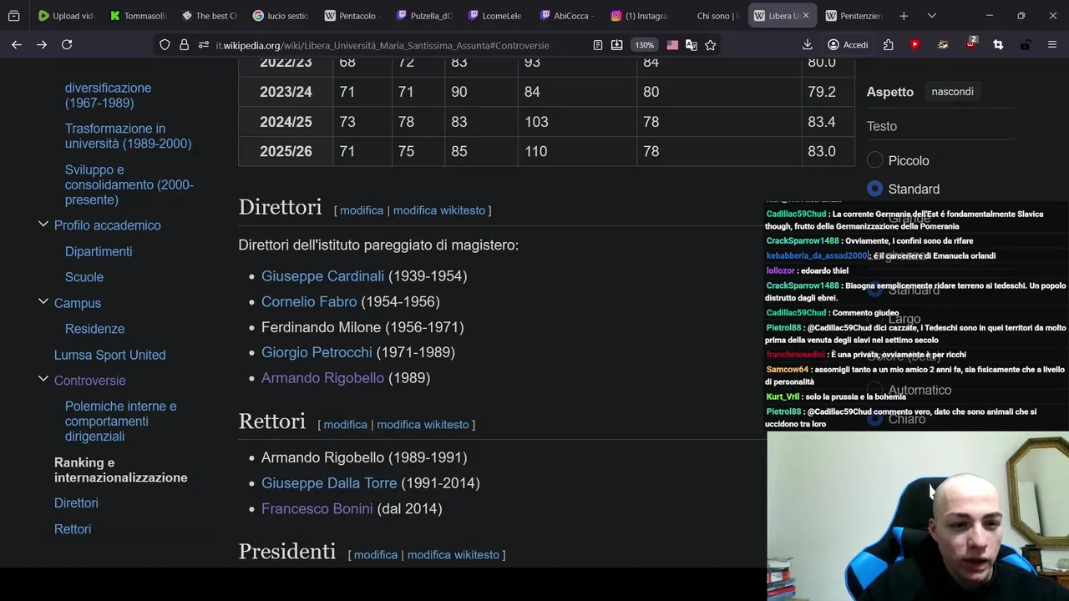Jump to Residenze in sidebar contents
Image resolution: width=1069 pixels, height=601 pixels.
tap(94, 329)
